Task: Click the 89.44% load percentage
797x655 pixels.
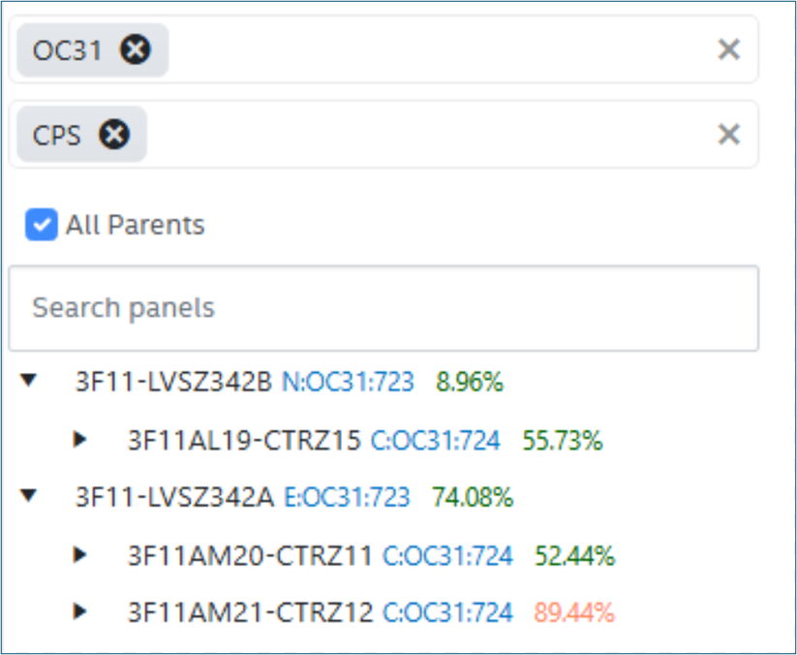Action: (573, 612)
